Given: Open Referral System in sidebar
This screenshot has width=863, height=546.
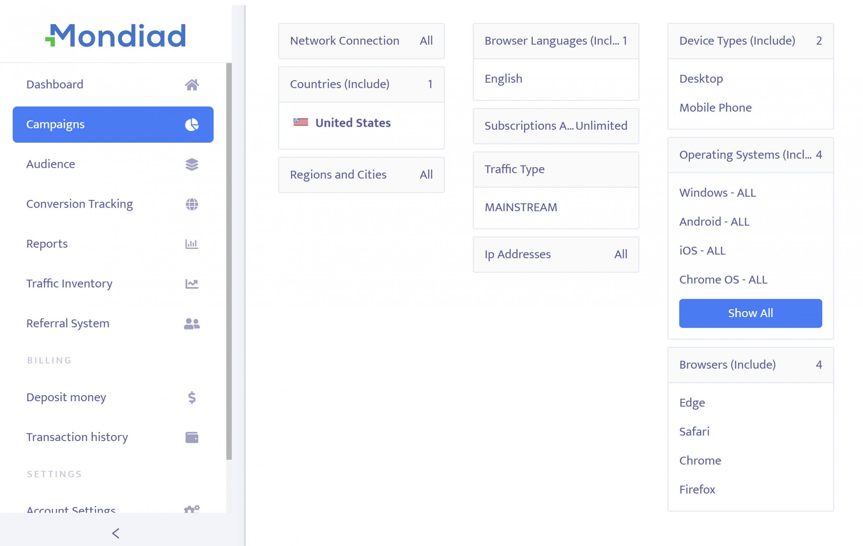Looking at the screenshot, I should click(x=113, y=324).
